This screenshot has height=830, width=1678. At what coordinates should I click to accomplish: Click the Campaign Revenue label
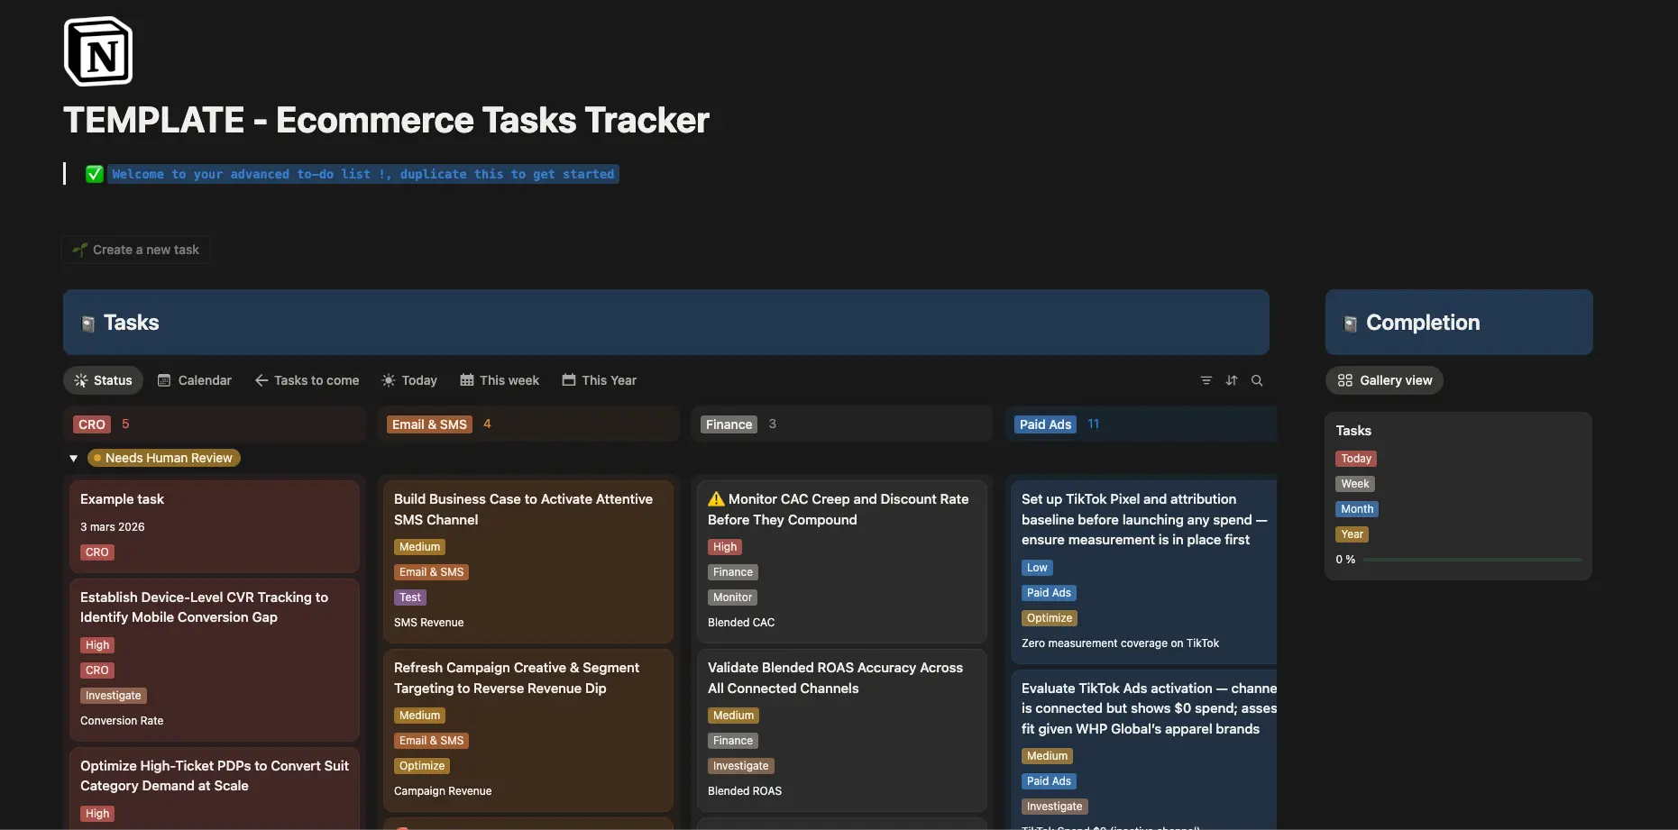click(443, 791)
